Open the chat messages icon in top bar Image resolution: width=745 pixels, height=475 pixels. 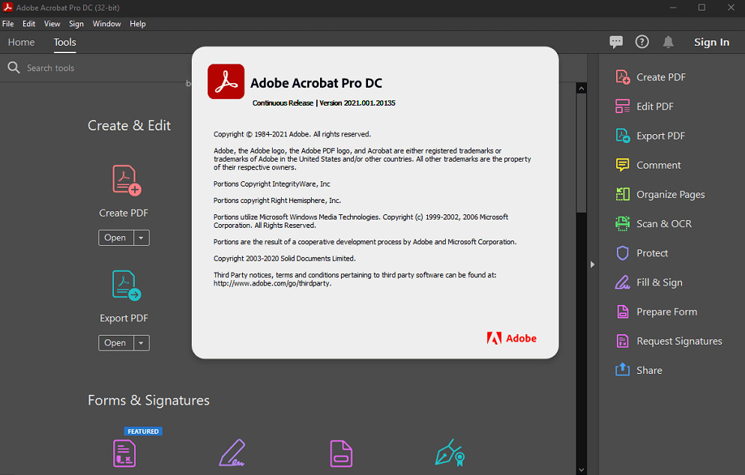point(616,42)
